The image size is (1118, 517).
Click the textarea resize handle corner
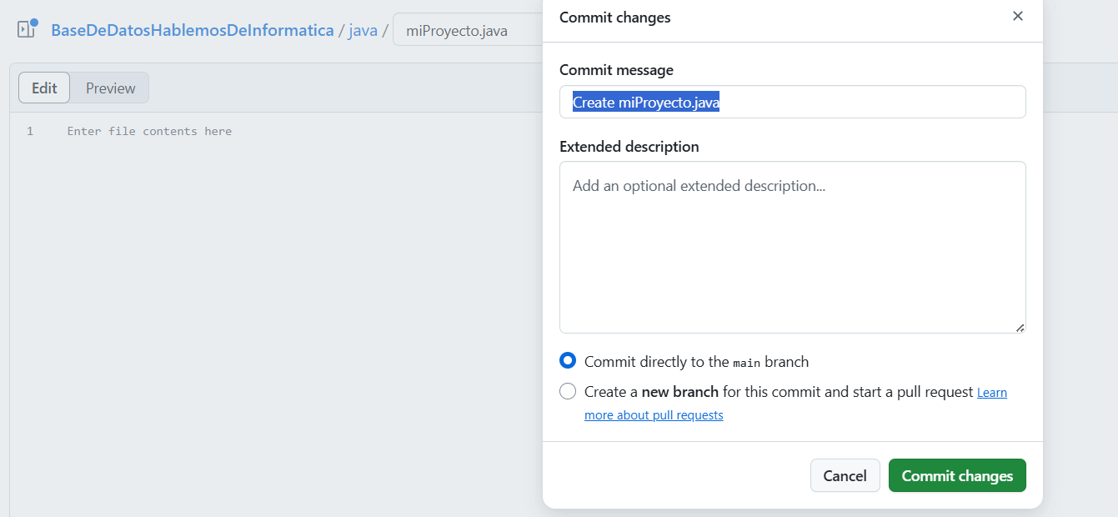[x=1021, y=329]
